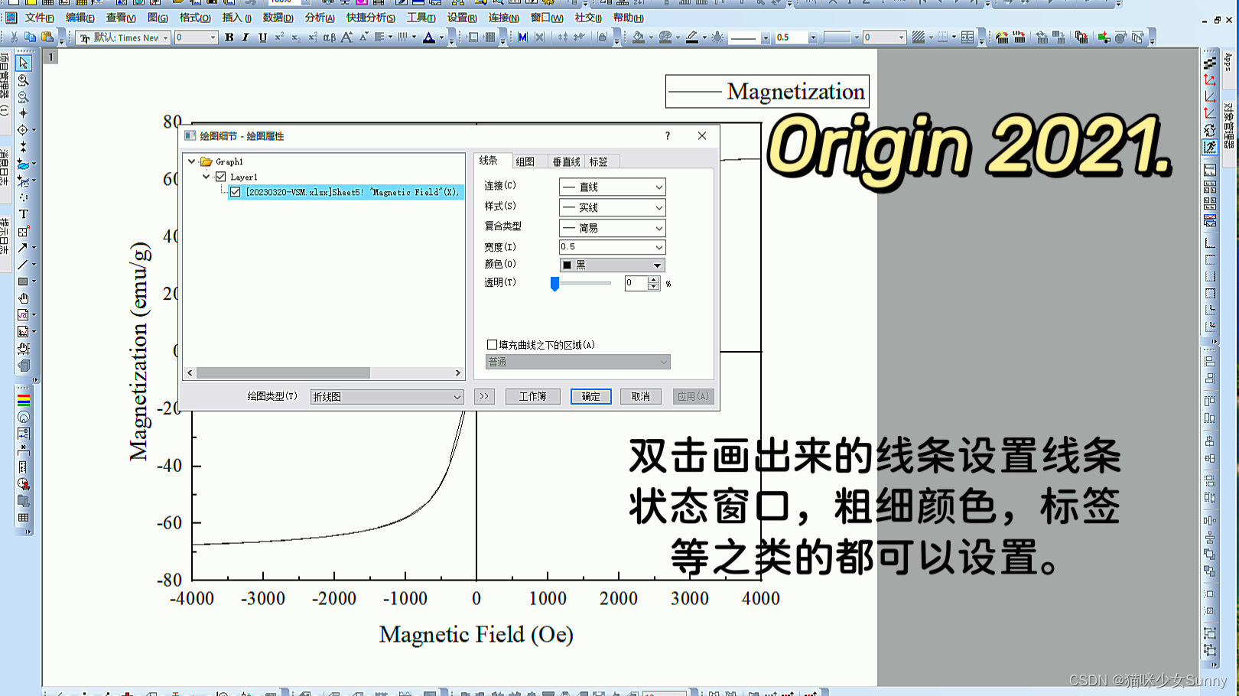Click the 确定 button to confirm
The height and width of the screenshot is (696, 1239).
[590, 396]
